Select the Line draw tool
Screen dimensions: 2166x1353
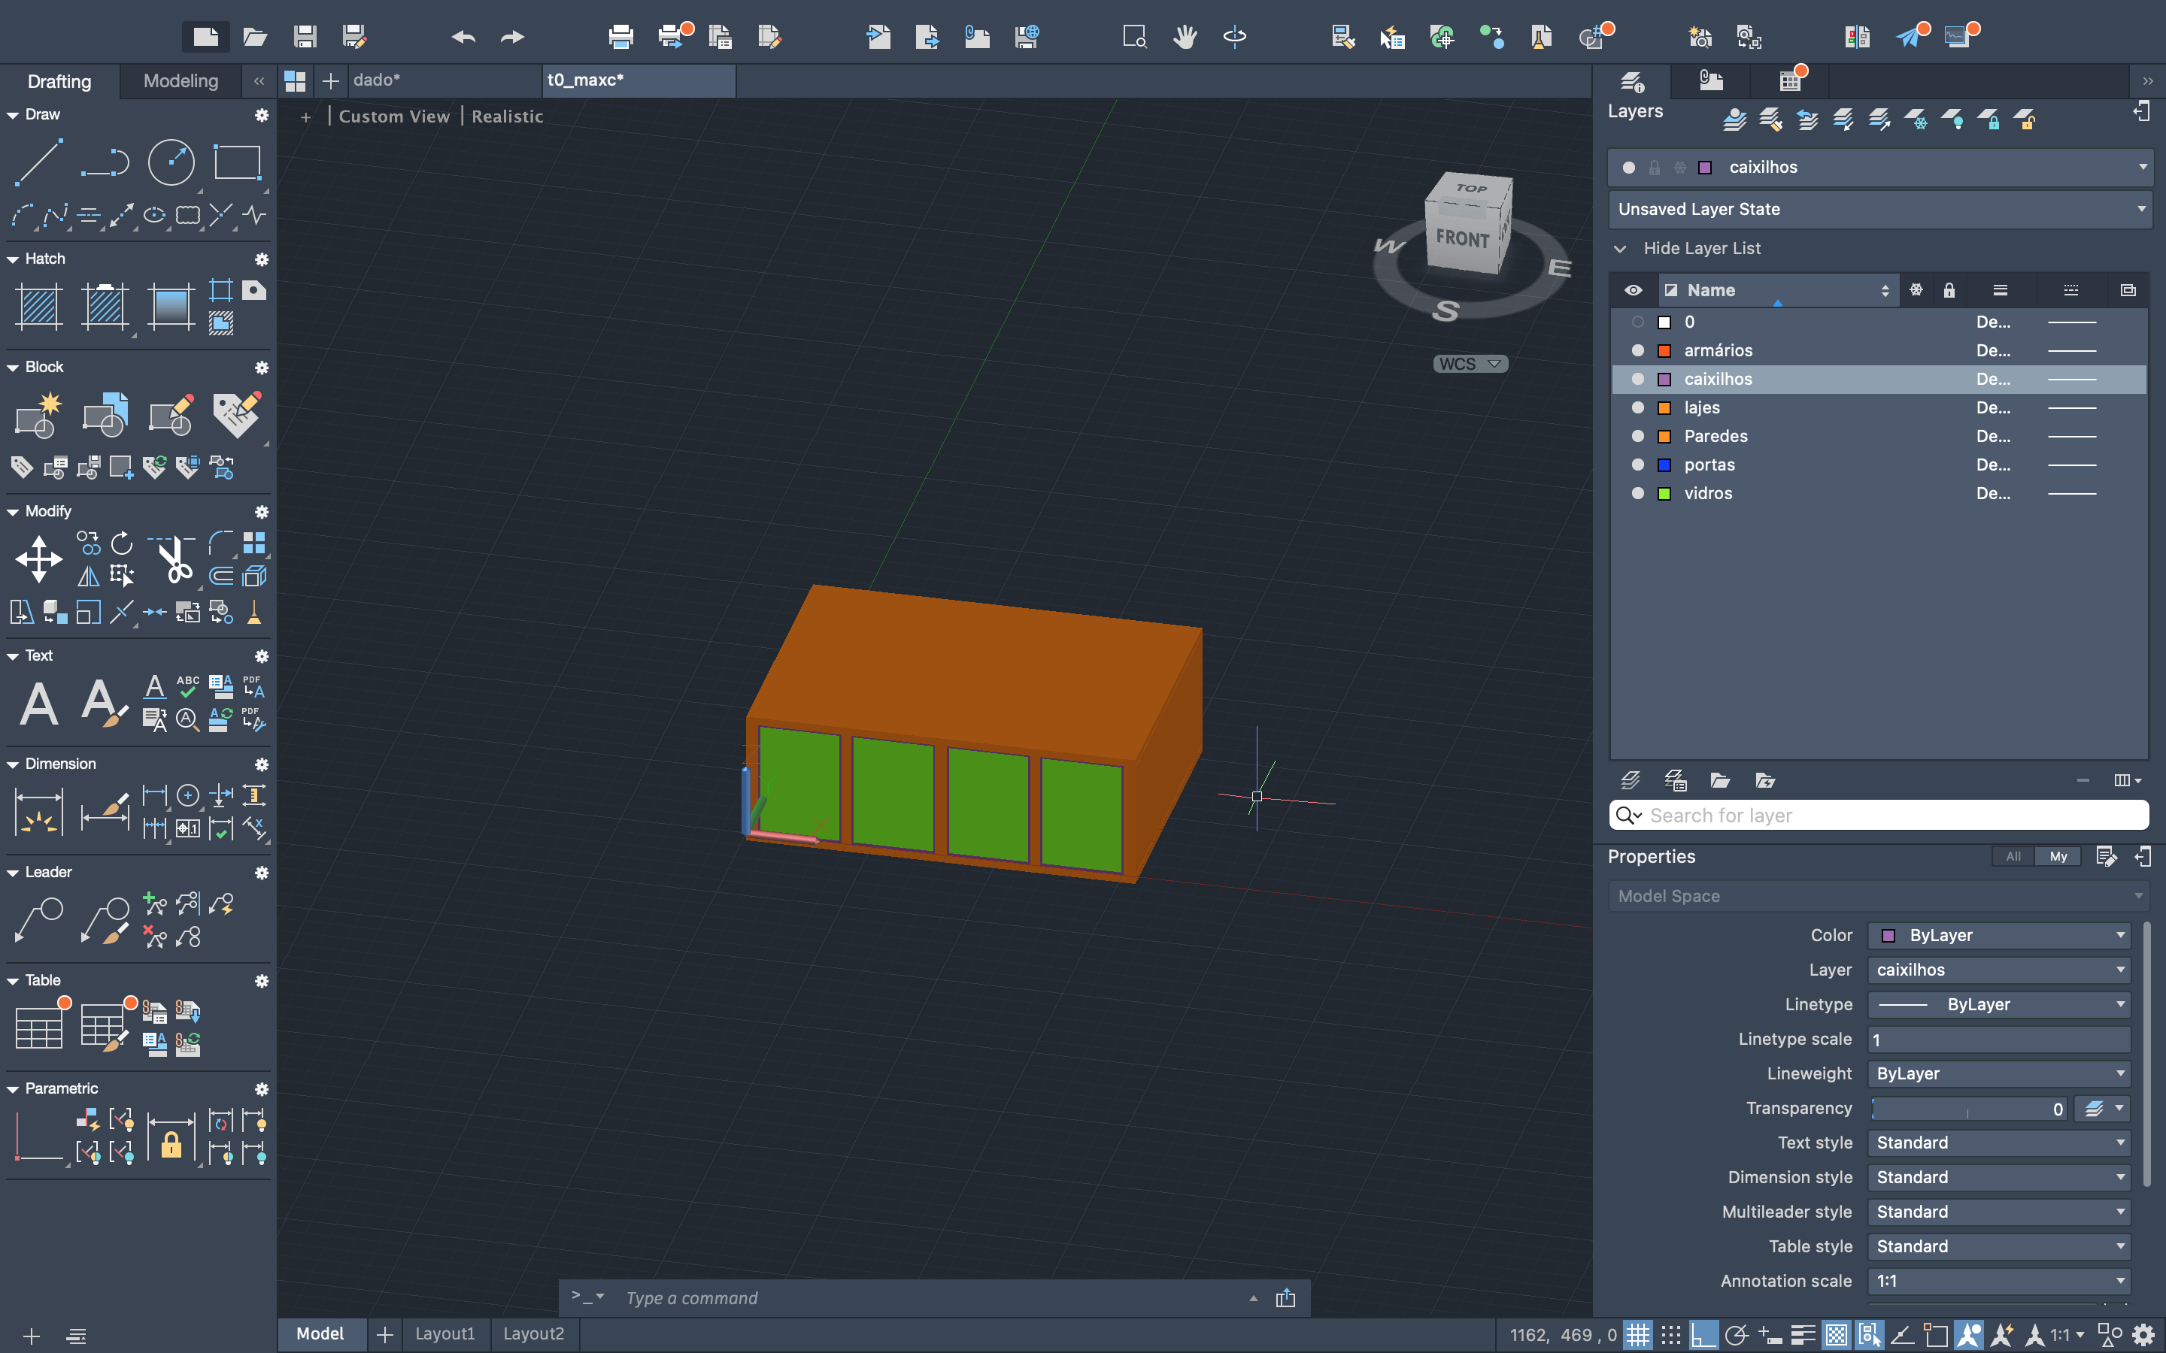pos(38,162)
